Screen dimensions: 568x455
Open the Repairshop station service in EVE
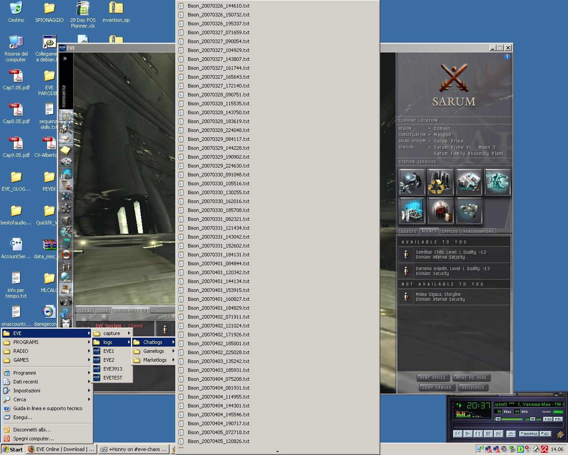[x=412, y=182]
